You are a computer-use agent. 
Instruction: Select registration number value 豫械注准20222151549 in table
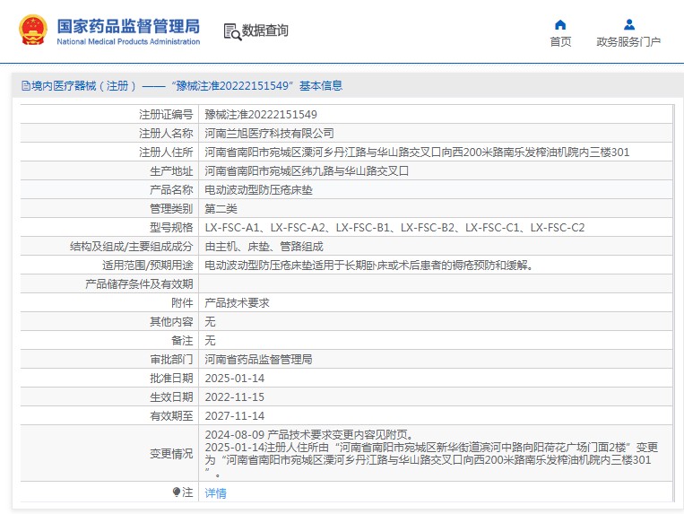[261, 114]
